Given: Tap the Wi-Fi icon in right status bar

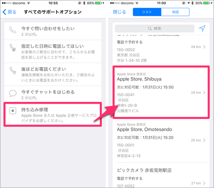Looking at the screenshot, I should (137, 3).
